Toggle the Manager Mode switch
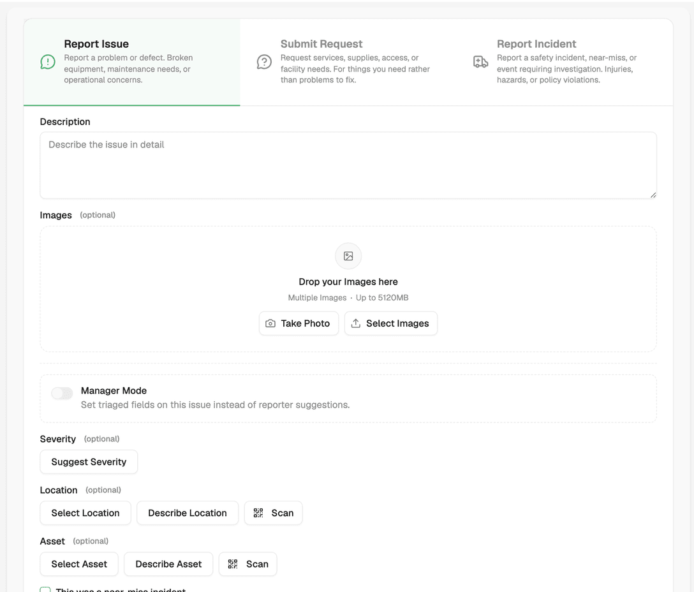The width and height of the screenshot is (694, 592). pyautogui.click(x=62, y=393)
